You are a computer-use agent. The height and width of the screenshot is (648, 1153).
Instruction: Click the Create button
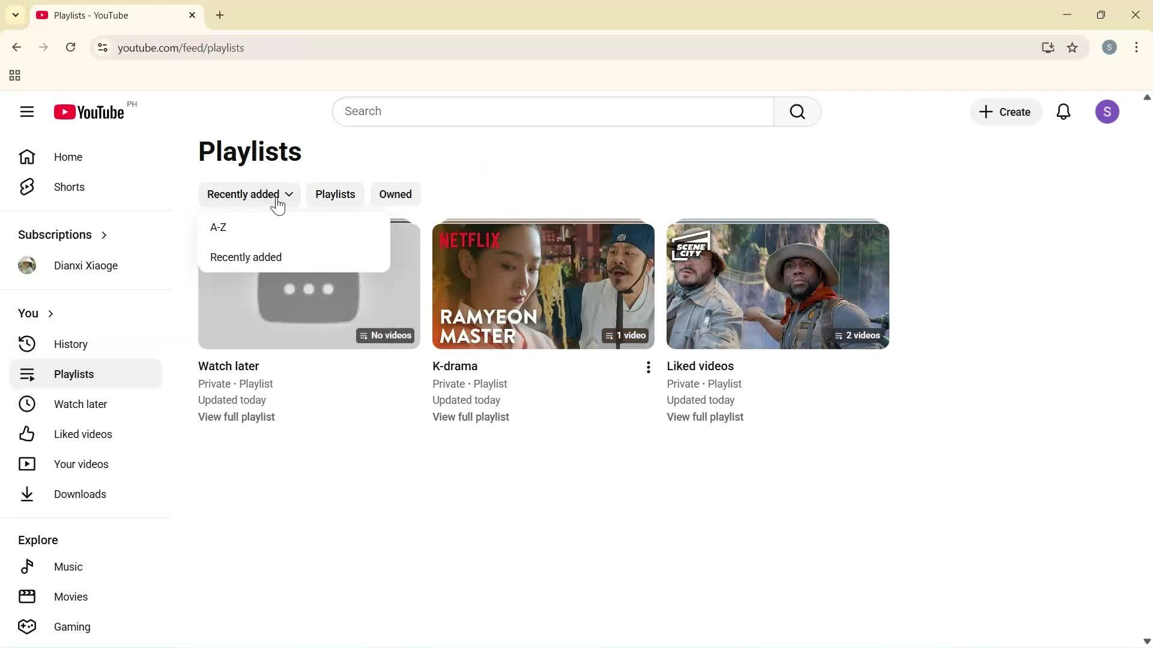click(x=1005, y=112)
